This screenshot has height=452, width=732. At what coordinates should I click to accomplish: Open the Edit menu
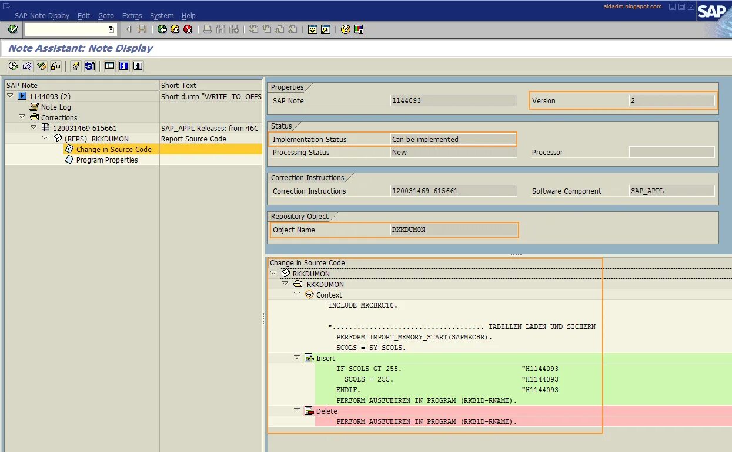coord(84,16)
